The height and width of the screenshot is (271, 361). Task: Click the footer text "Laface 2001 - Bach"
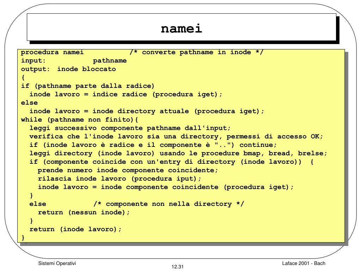click(x=304, y=263)
